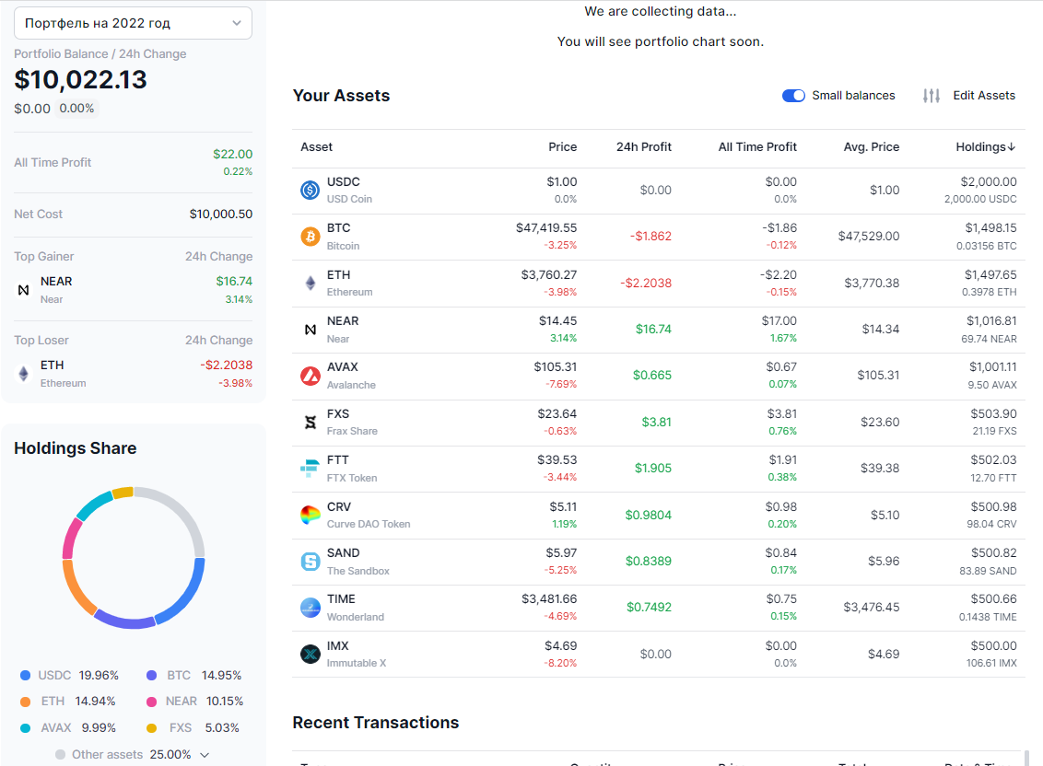
Task: Click NEAR icon under Top Gainer
Action: pos(23,290)
